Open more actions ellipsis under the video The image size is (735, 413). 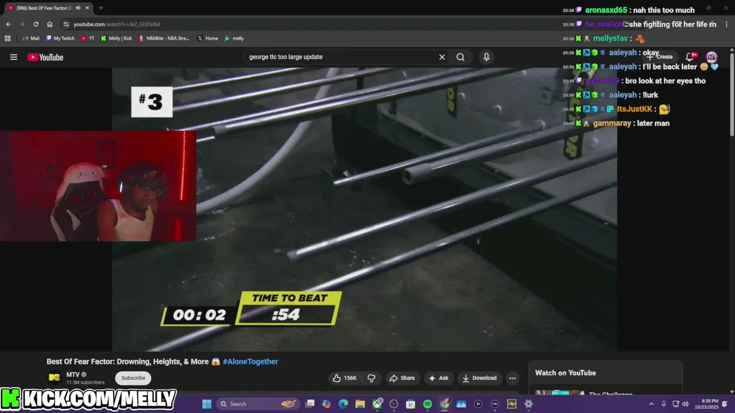pos(512,378)
